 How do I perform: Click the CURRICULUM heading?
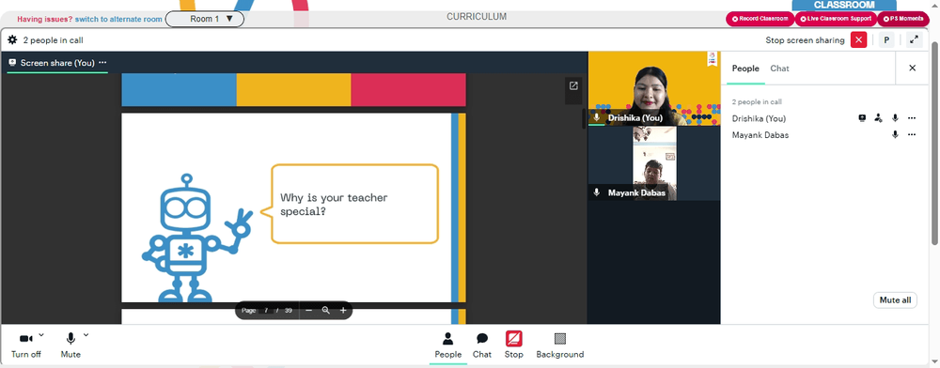[477, 17]
